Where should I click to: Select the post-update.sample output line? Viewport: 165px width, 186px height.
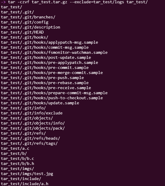(46, 58)
